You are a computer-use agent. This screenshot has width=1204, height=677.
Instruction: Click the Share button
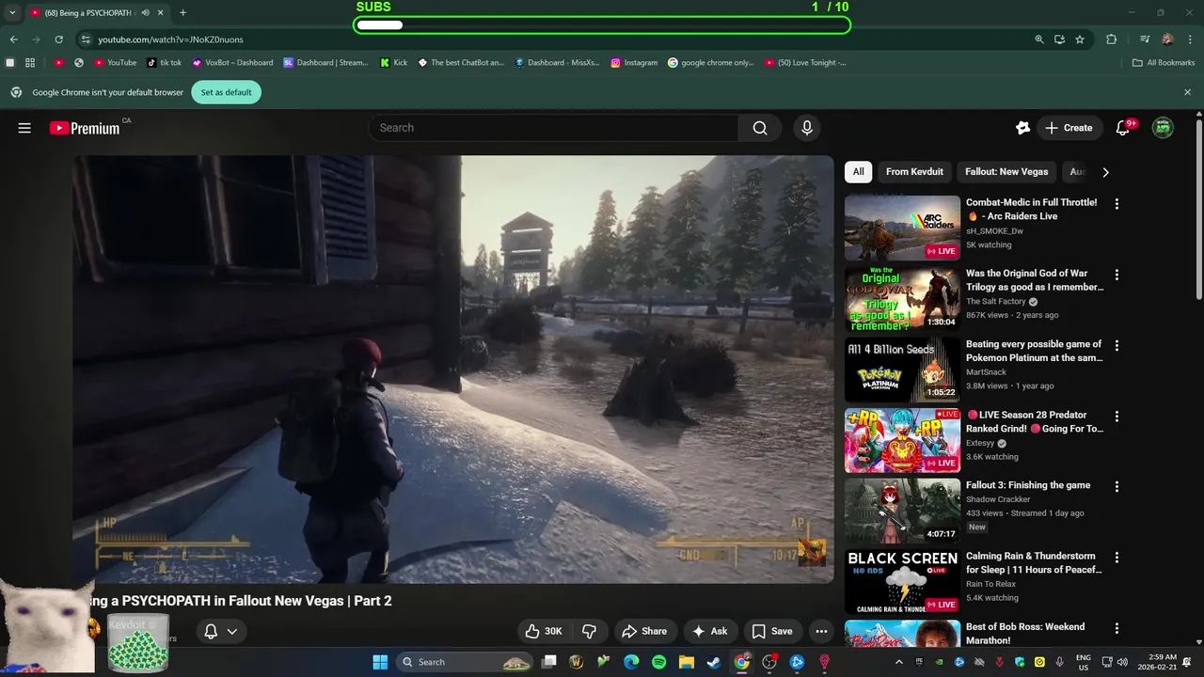(644, 631)
